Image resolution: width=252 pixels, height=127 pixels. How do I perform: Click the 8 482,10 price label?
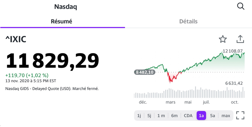coord(145,72)
